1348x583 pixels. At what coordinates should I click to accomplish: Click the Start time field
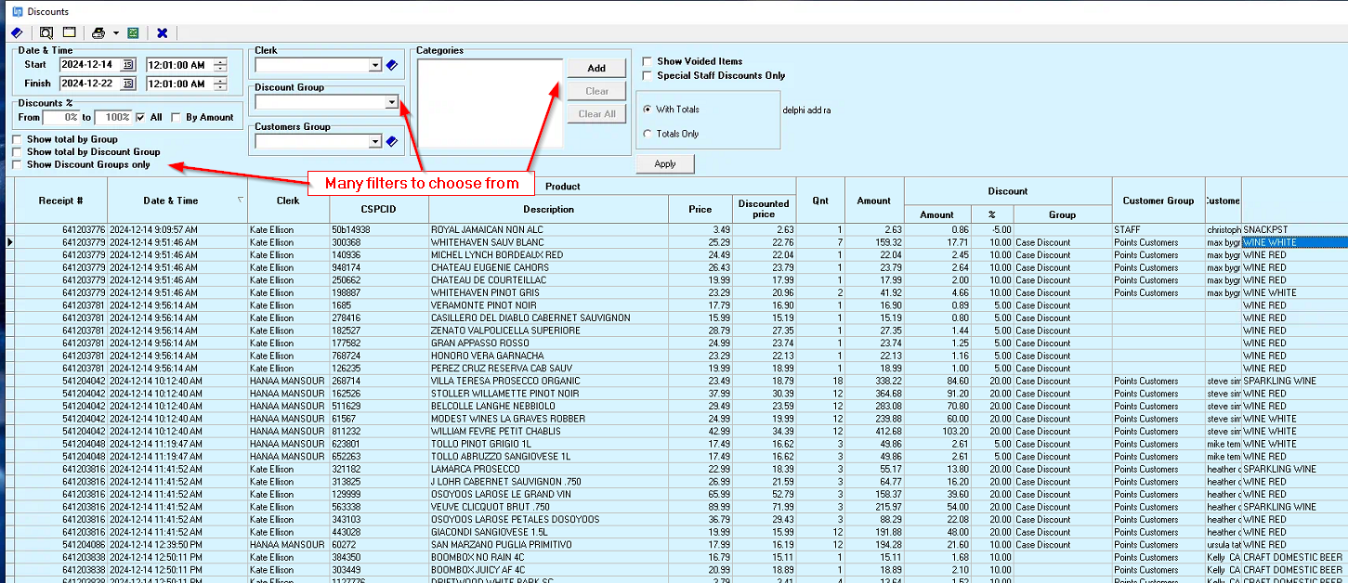179,65
